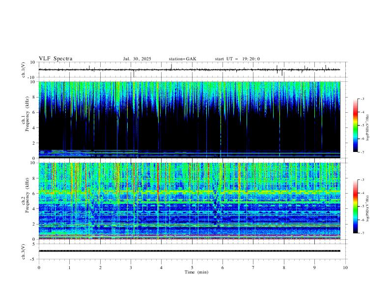The width and height of the screenshot is (389, 300).
Task: Click time axis tick label "9"
Action: pos(314,268)
